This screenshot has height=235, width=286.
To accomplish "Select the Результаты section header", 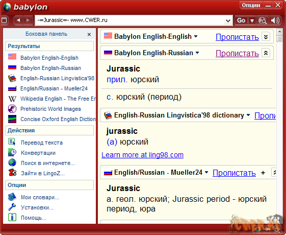I will click(49, 46).
